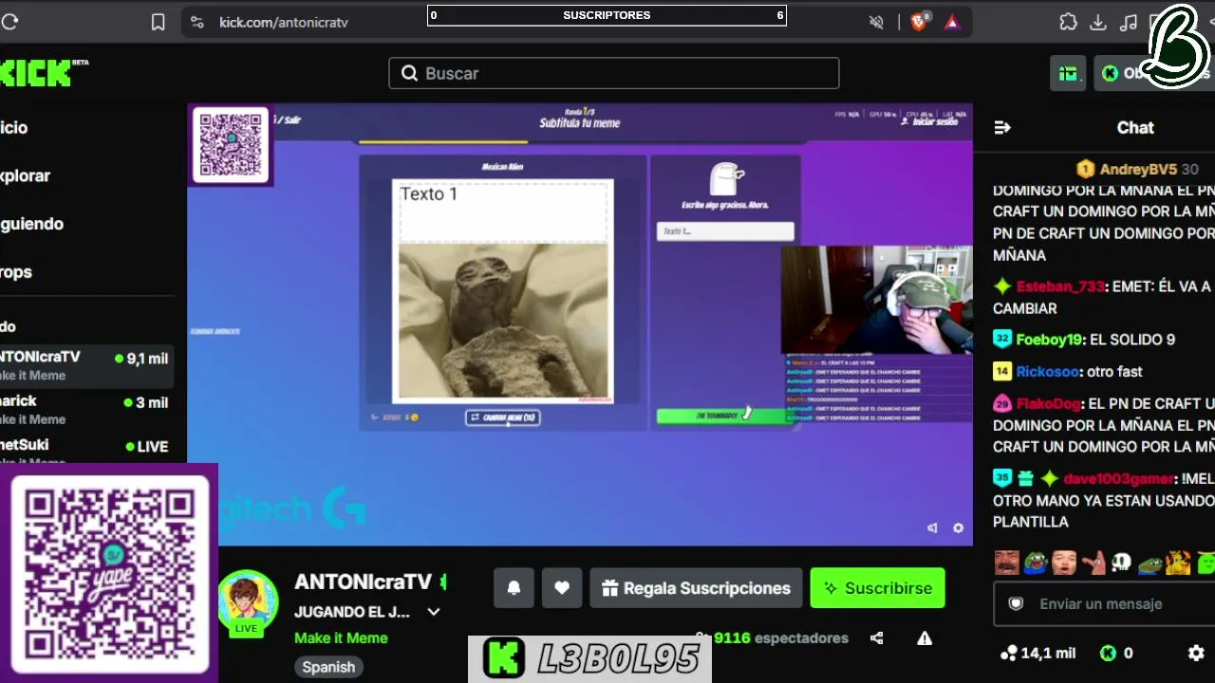
Task: Click chat username Esteban_733
Action: click(x=1062, y=286)
